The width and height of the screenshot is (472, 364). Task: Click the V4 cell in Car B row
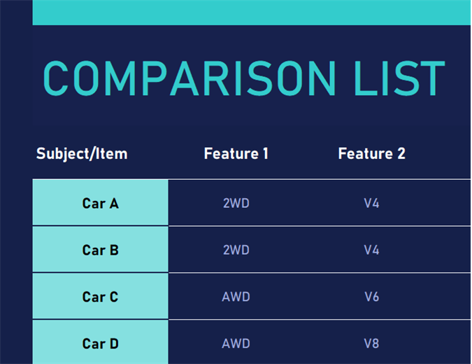click(371, 250)
